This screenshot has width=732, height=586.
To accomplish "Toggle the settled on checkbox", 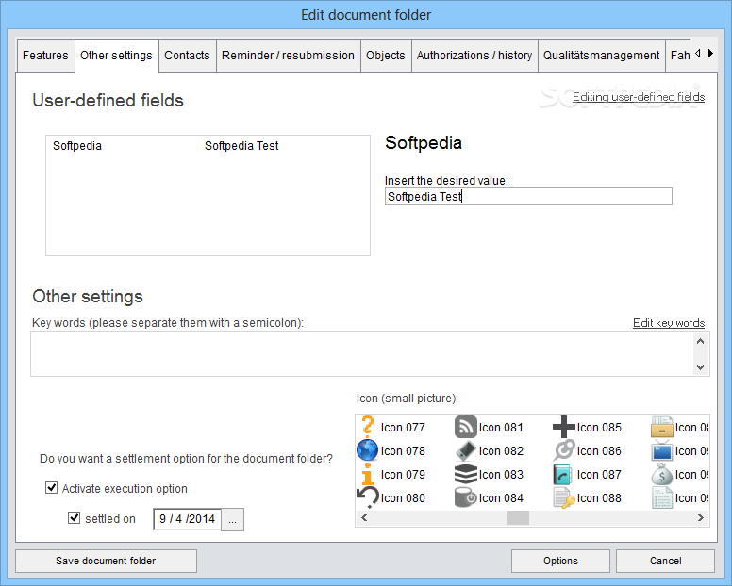I will pos(74,517).
